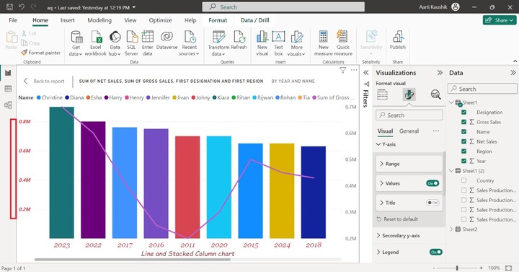Screen dimensions: 519x272
Task: Open the Data / Drill tab
Action: pyautogui.click(x=255, y=20)
